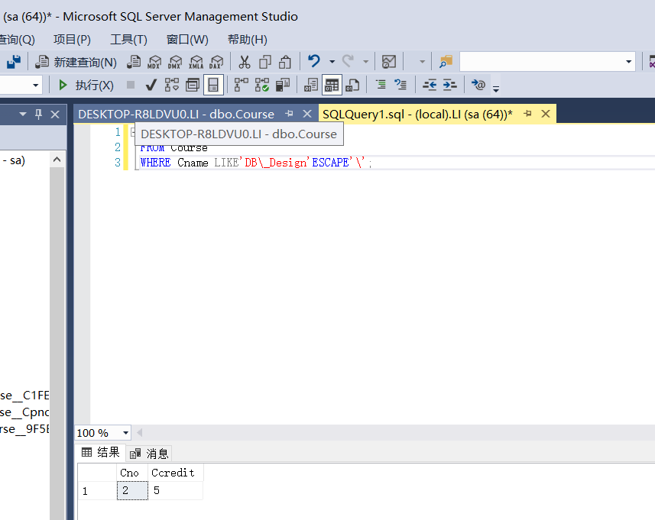Open the Redo history dropdown
Viewport: 655px width, 520px height.
[366, 62]
